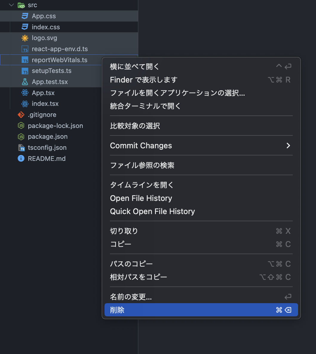Click the src folder icon
The image size is (316, 354).
click(21, 5)
